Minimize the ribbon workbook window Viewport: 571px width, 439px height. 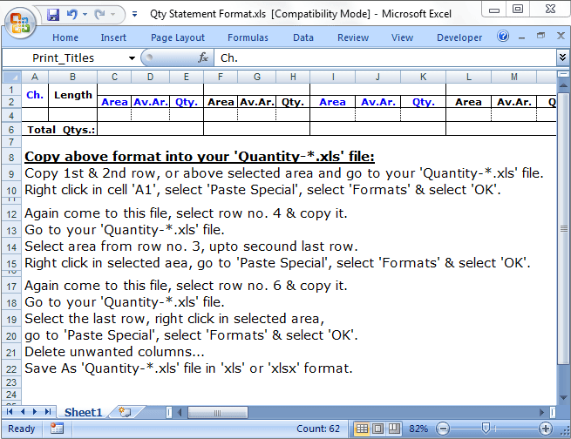pos(522,37)
